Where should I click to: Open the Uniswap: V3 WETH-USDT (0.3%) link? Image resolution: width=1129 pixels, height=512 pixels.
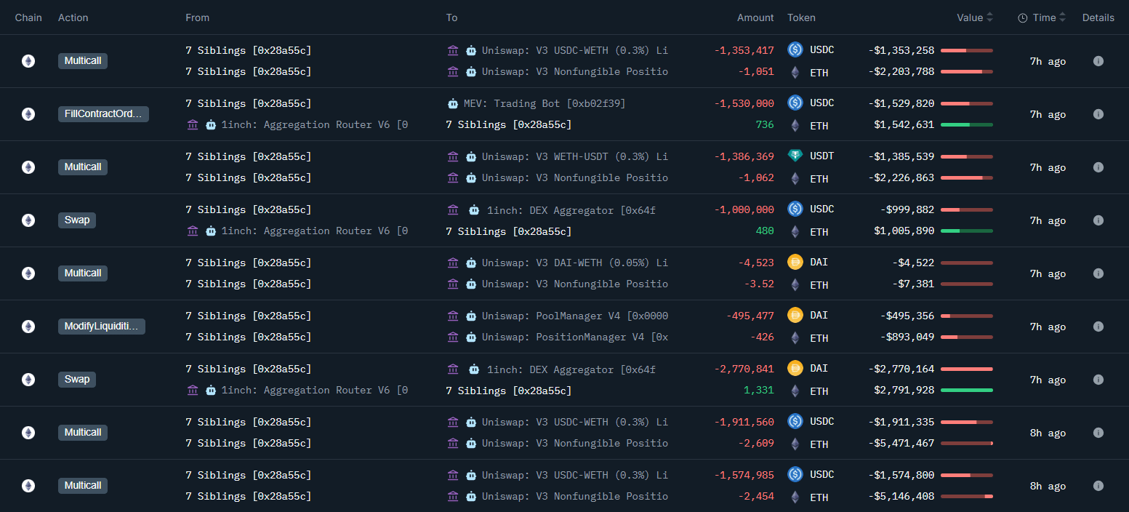[x=574, y=156]
